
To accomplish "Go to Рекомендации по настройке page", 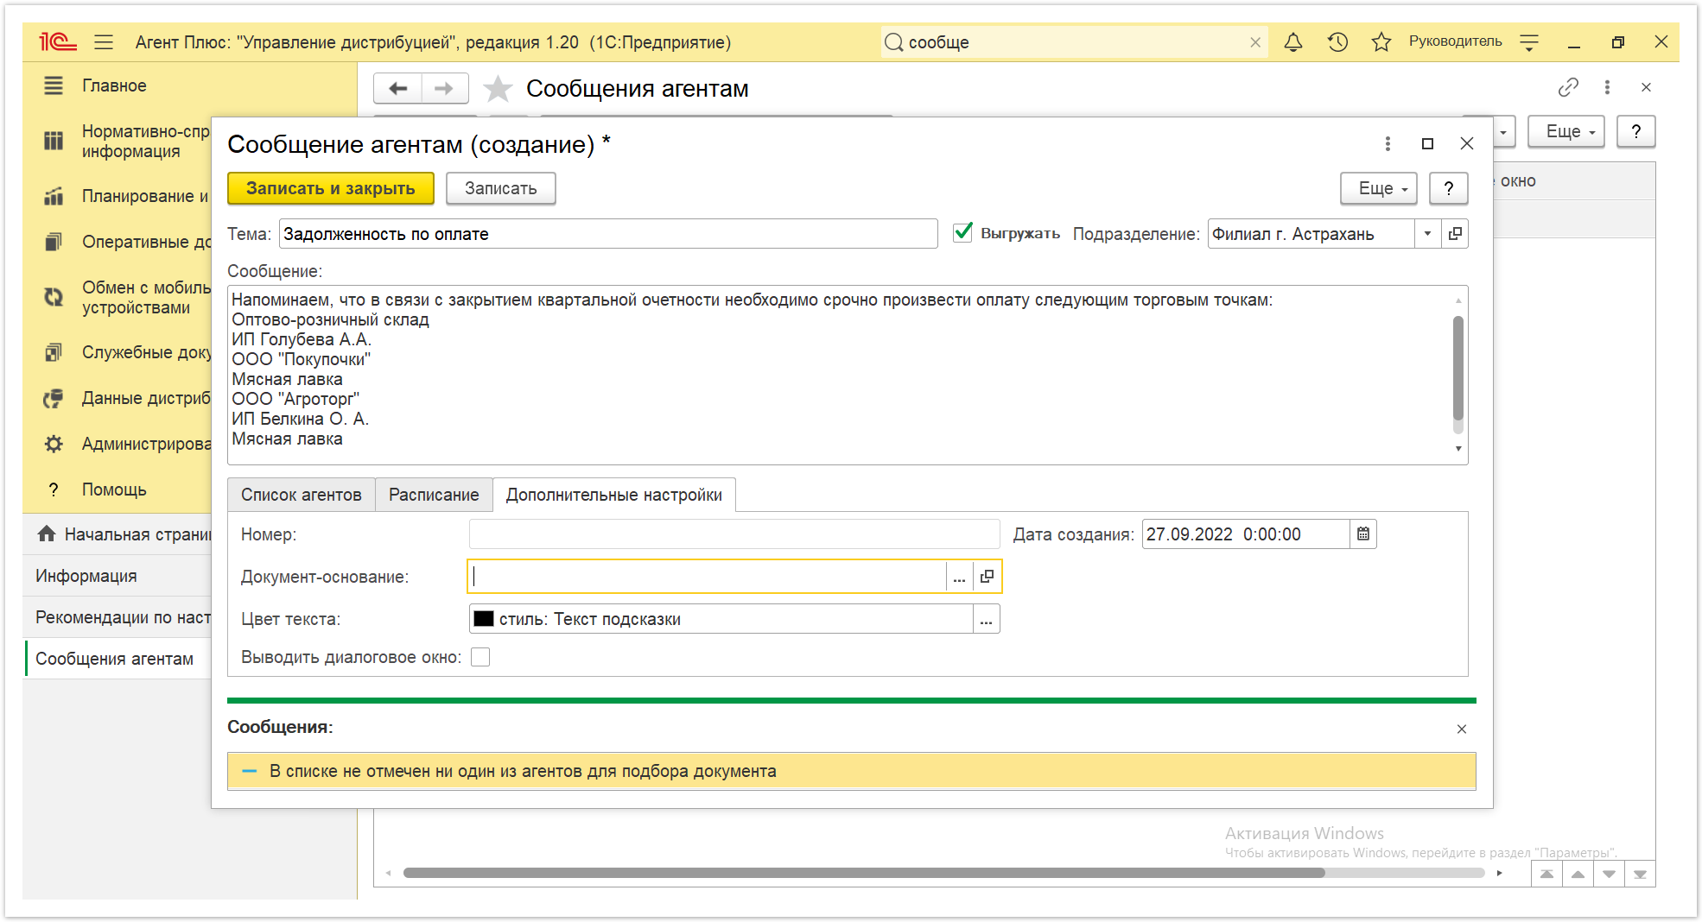I will point(117,617).
